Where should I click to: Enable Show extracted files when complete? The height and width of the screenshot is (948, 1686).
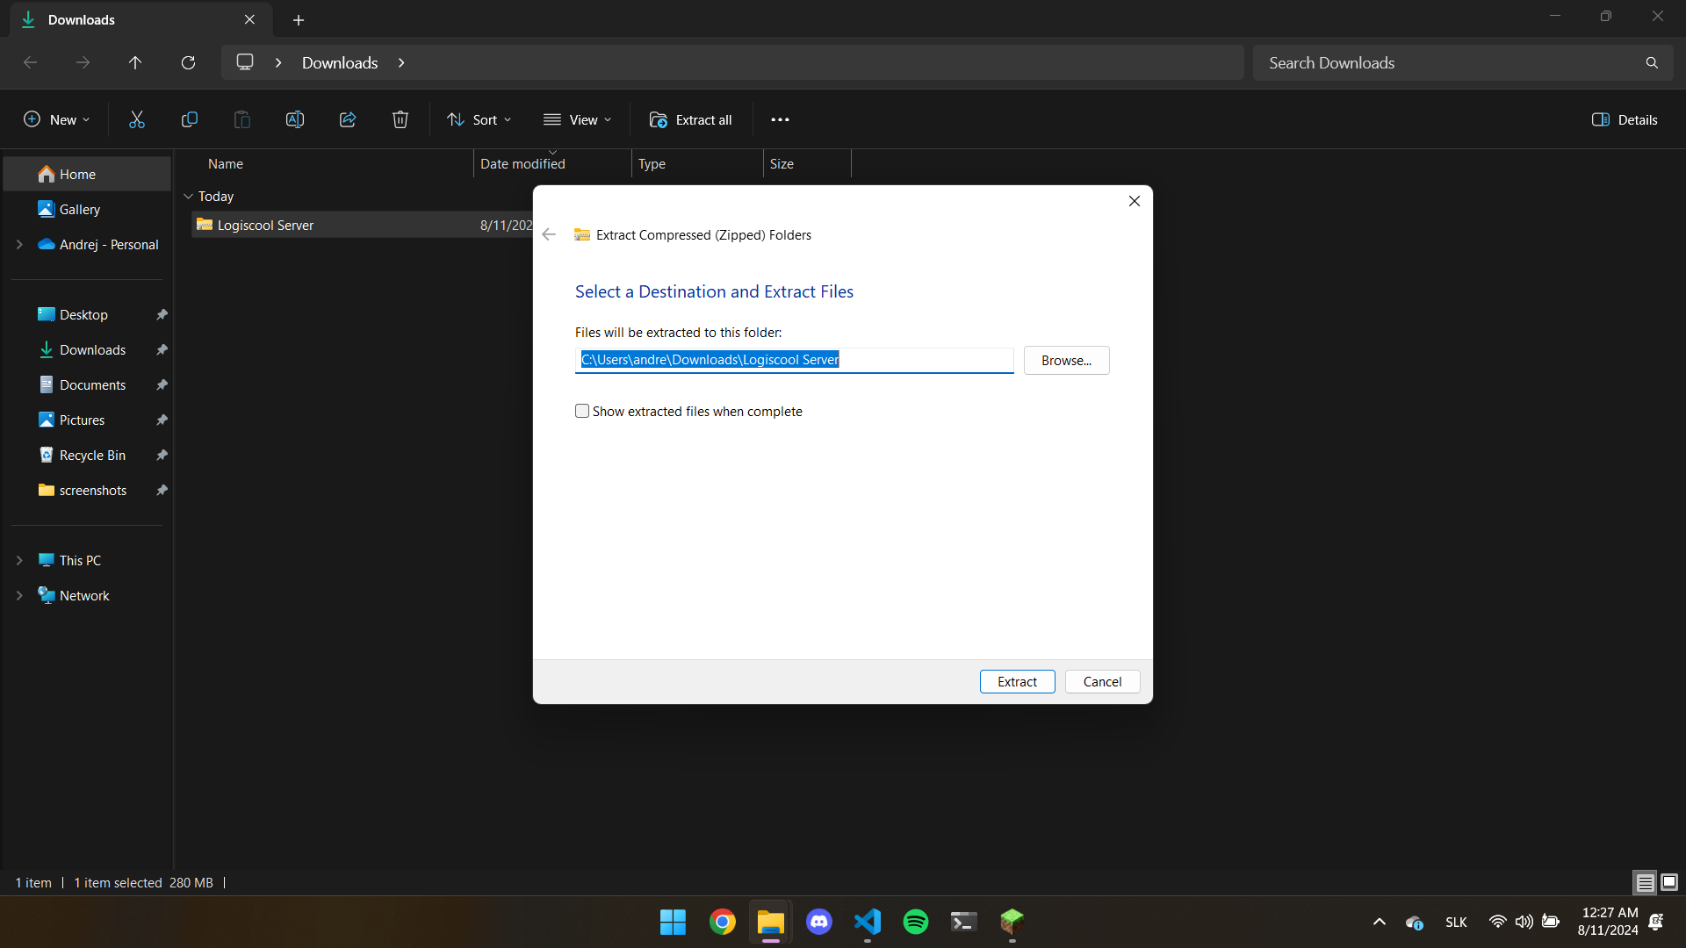click(x=582, y=411)
